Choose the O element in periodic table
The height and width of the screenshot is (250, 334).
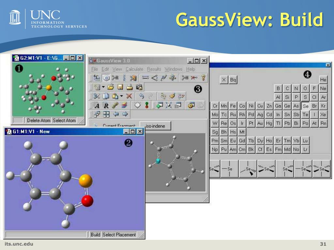click(305, 89)
